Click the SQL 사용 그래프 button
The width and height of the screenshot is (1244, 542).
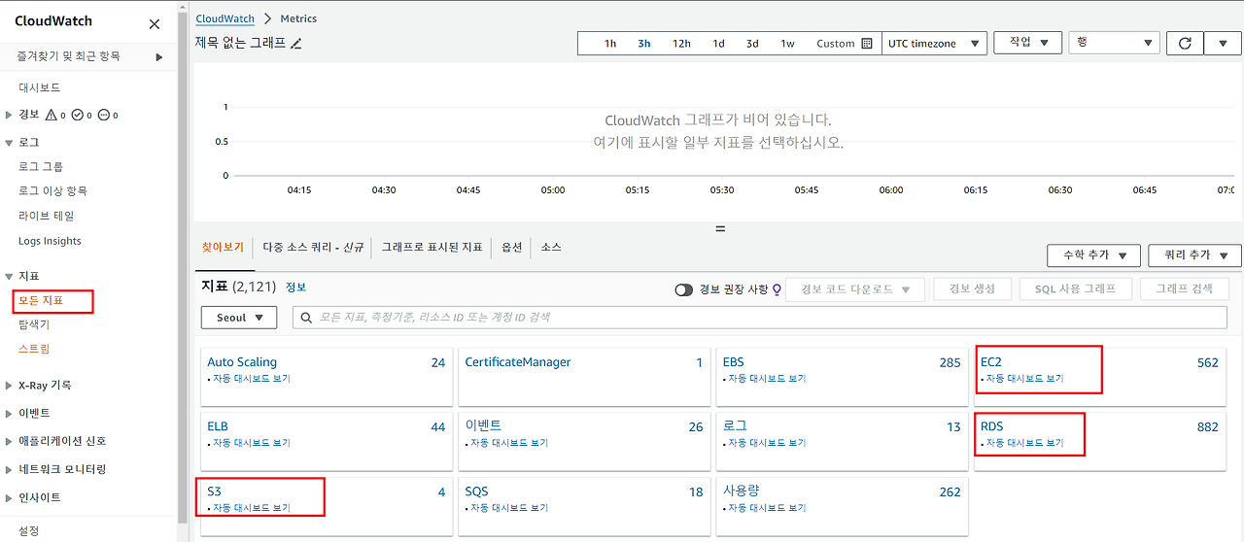click(x=1075, y=289)
